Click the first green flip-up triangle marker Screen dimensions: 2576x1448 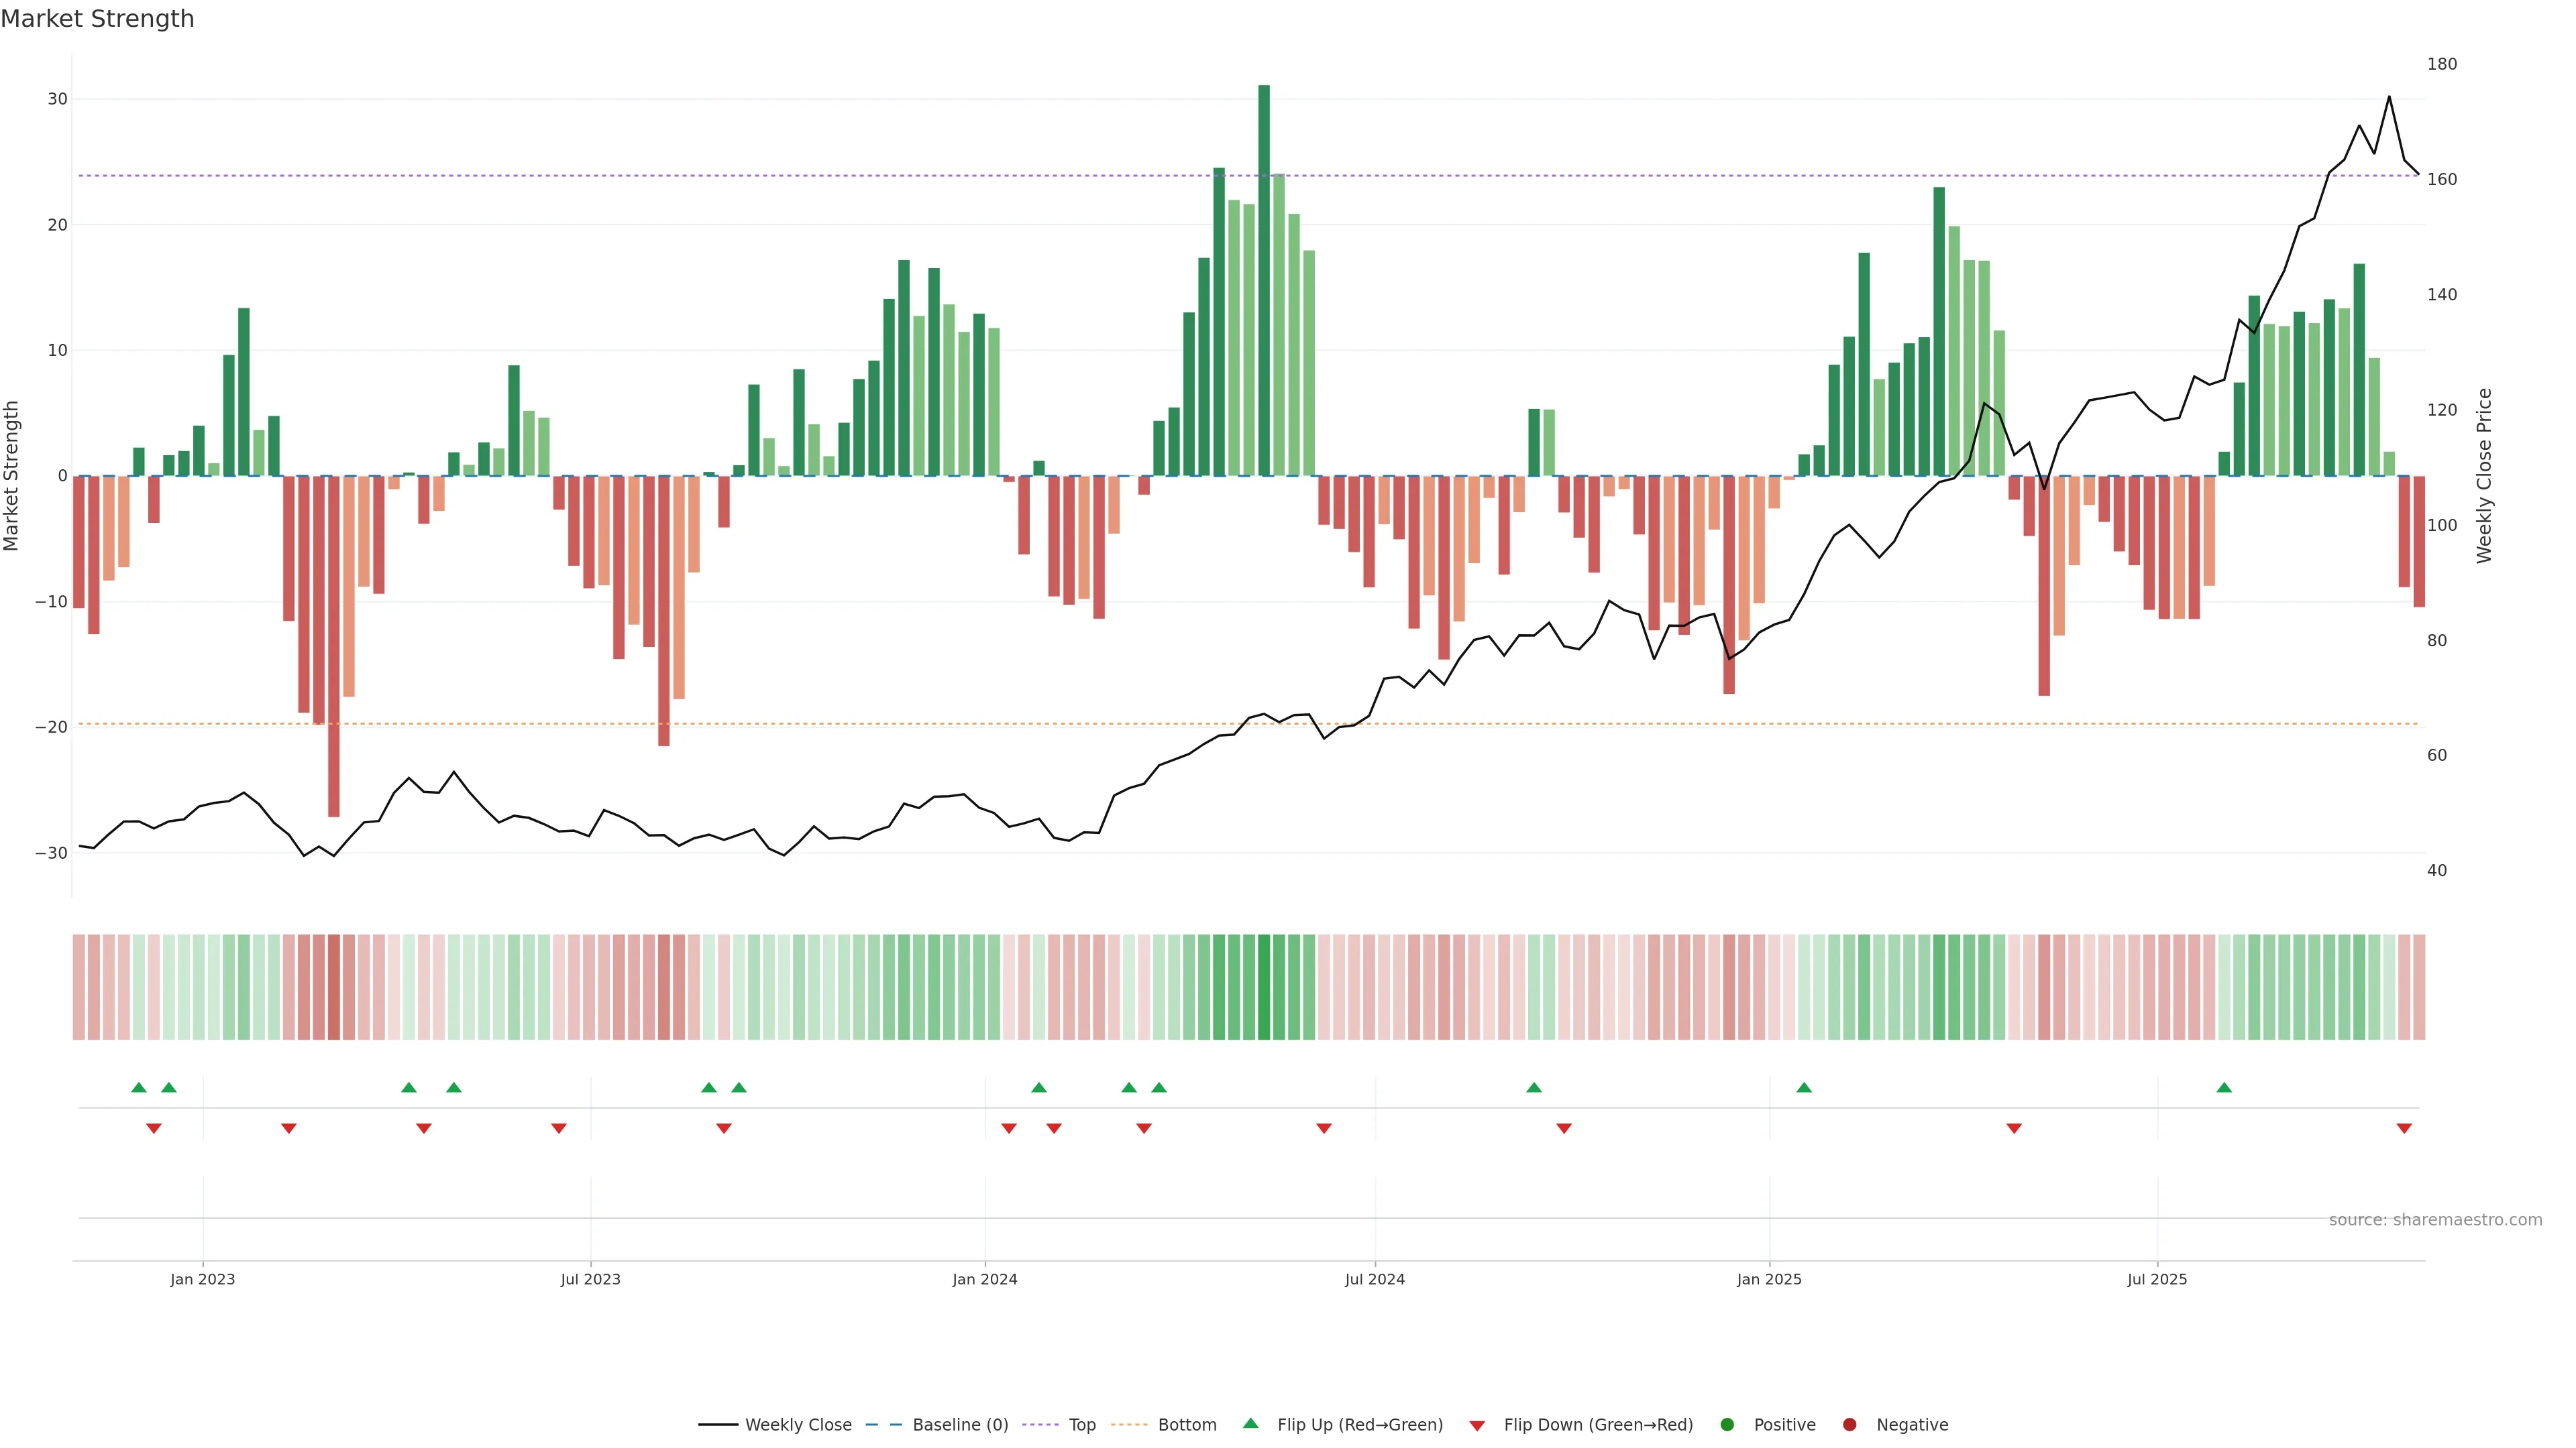point(139,1087)
